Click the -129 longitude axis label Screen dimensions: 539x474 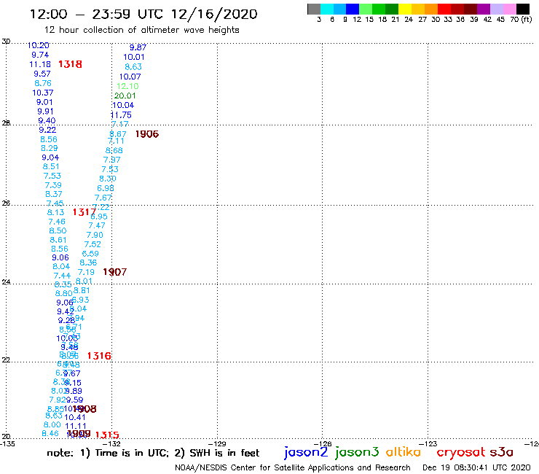click(x=218, y=444)
